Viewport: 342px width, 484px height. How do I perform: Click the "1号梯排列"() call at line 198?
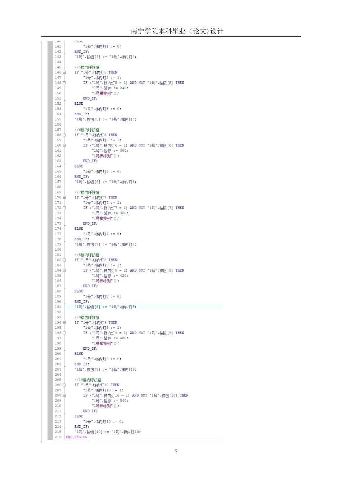105,344
